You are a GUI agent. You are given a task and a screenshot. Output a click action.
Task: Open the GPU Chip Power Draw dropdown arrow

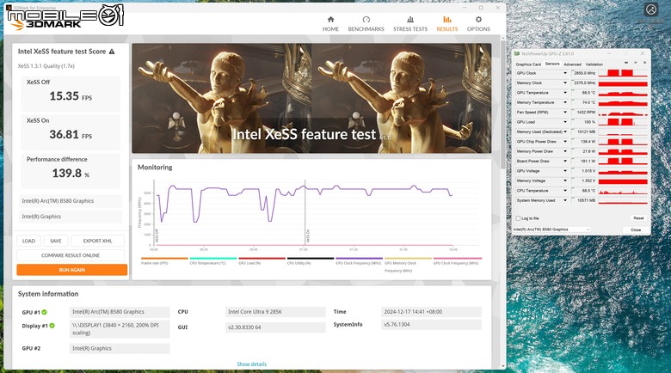(565, 142)
